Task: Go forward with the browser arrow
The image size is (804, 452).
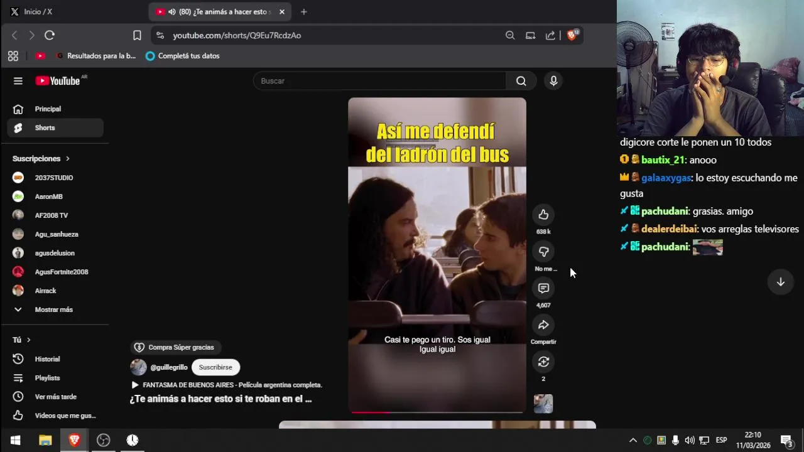Action: click(x=31, y=35)
